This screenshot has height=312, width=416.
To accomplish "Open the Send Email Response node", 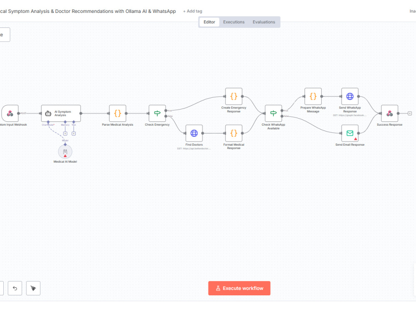I will click(350, 133).
